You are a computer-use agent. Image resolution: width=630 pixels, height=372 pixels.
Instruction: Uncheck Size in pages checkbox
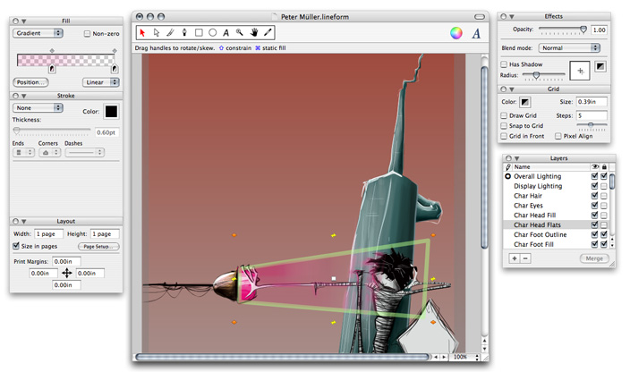(x=16, y=246)
